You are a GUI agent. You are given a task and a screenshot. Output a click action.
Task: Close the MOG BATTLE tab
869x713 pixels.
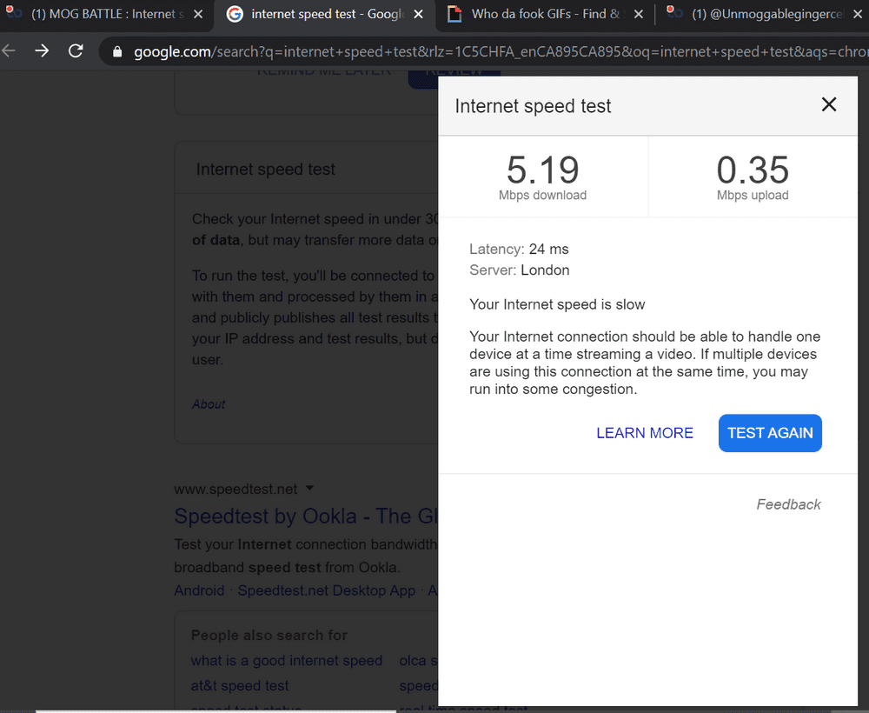tap(198, 15)
